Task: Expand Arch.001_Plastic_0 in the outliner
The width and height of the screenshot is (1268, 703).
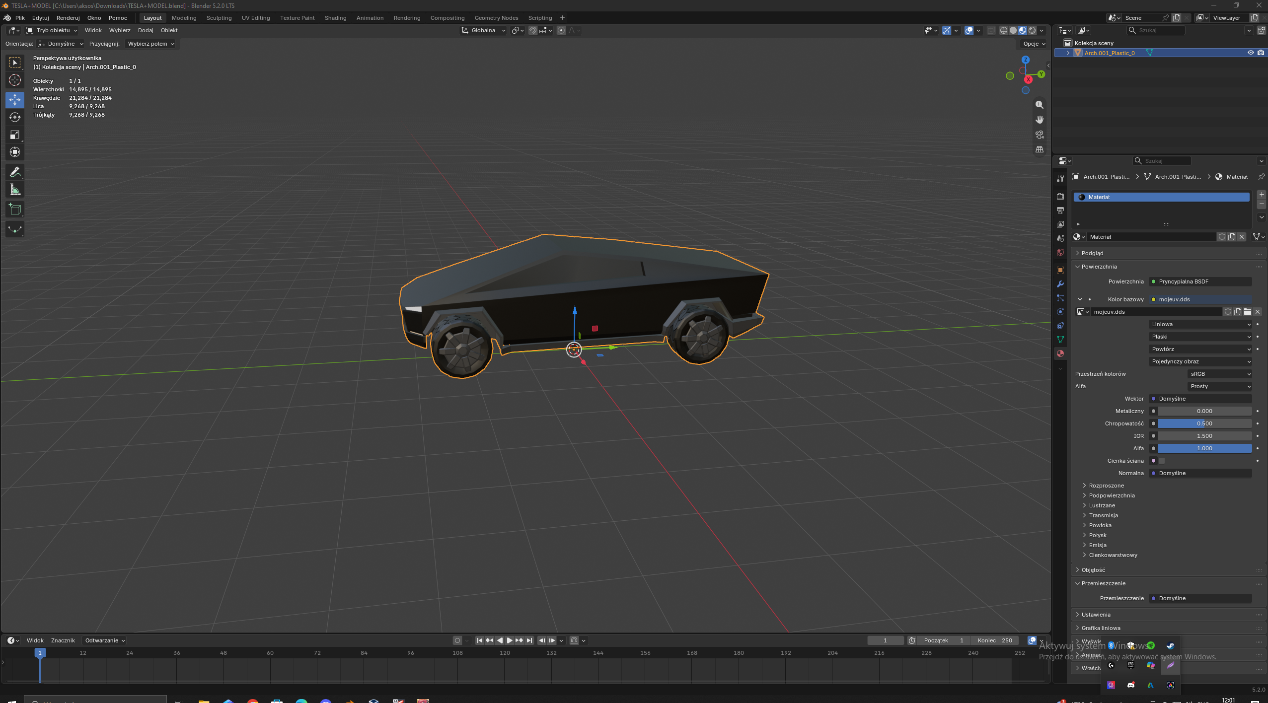Action: tap(1067, 53)
